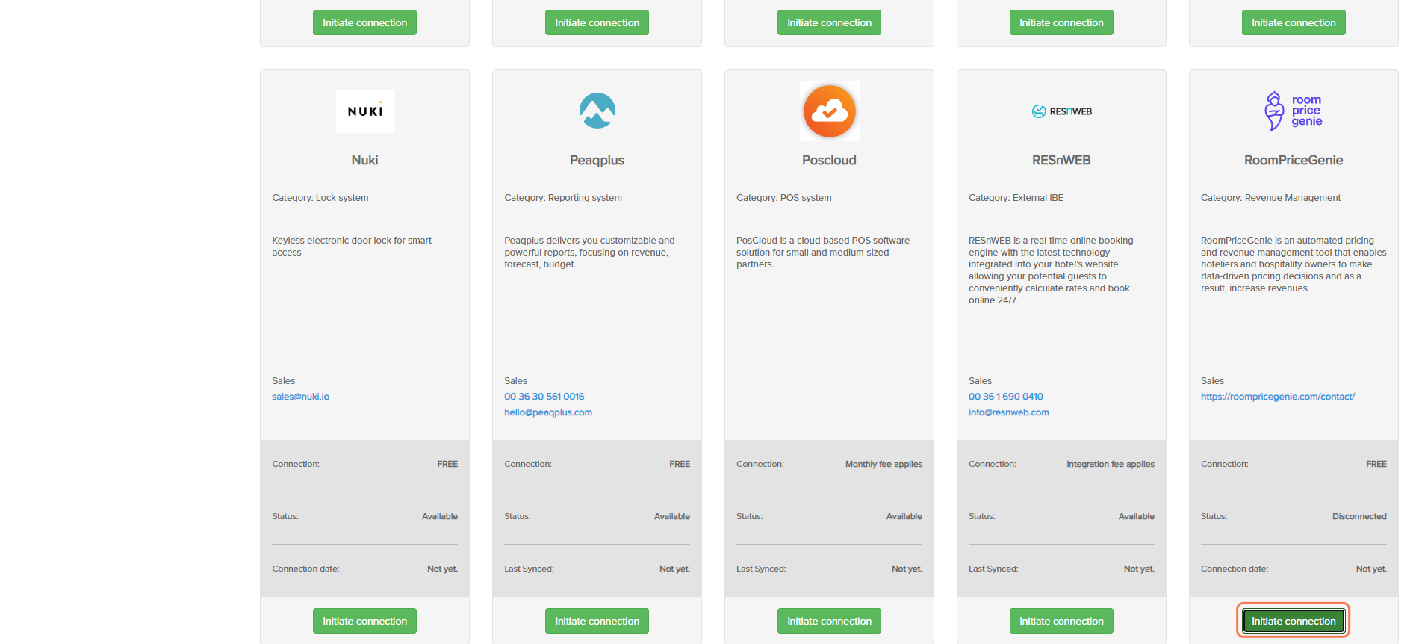Initiate connection for Peaqplus
1416x644 pixels.
(x=597, y=621)
